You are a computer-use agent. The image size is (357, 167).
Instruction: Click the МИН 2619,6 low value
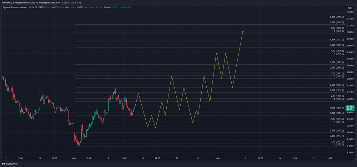tap(70, 8)
